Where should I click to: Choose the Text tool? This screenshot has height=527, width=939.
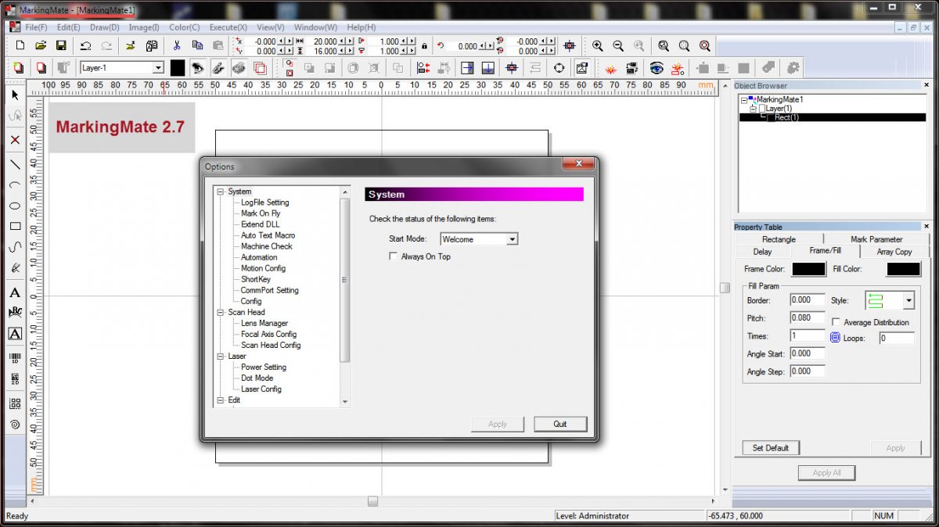[15, 293]
